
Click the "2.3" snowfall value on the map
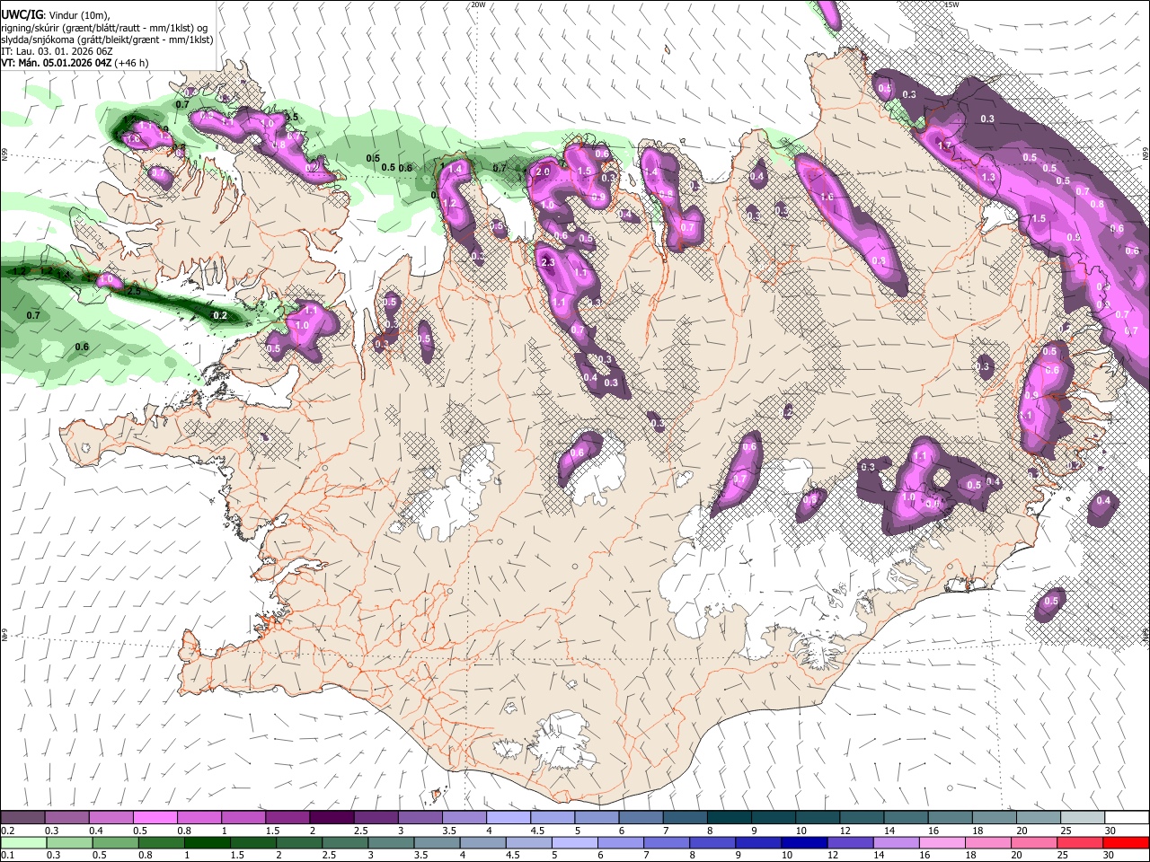point(549,261)
